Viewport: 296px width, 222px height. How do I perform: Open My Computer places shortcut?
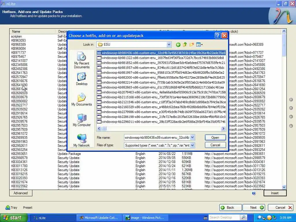click(82, 120)
